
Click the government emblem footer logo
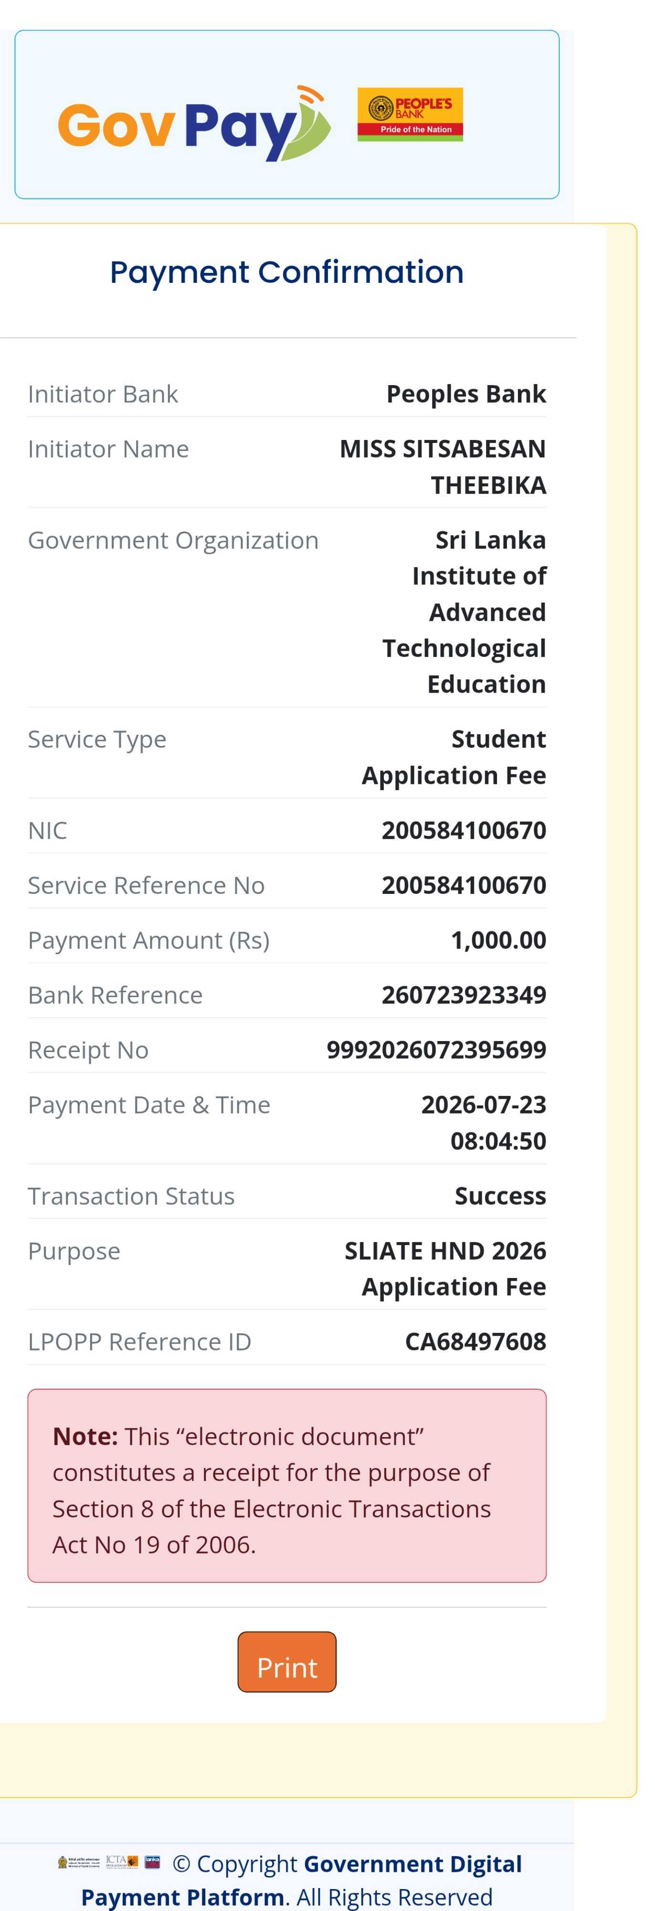point(79,1862)
